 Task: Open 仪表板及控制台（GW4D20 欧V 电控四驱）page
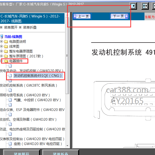tap(32, 139)
